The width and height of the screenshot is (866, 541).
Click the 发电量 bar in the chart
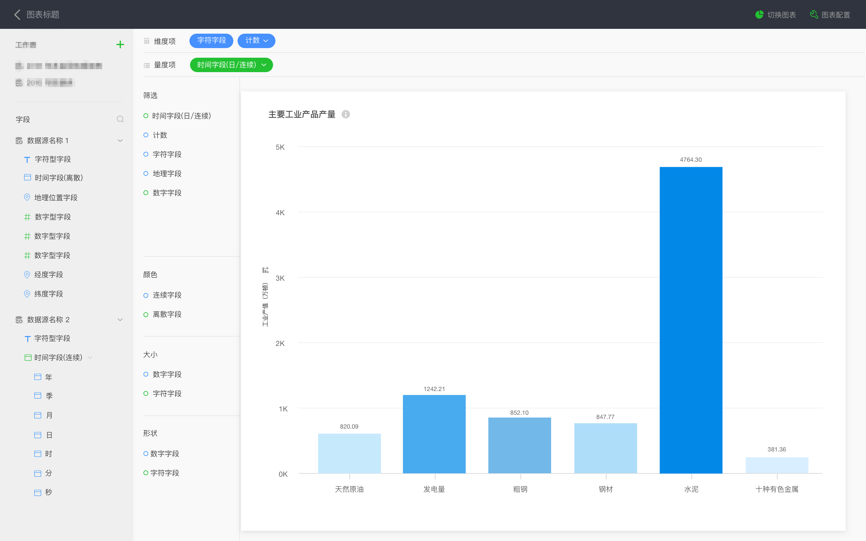[434, 434]
